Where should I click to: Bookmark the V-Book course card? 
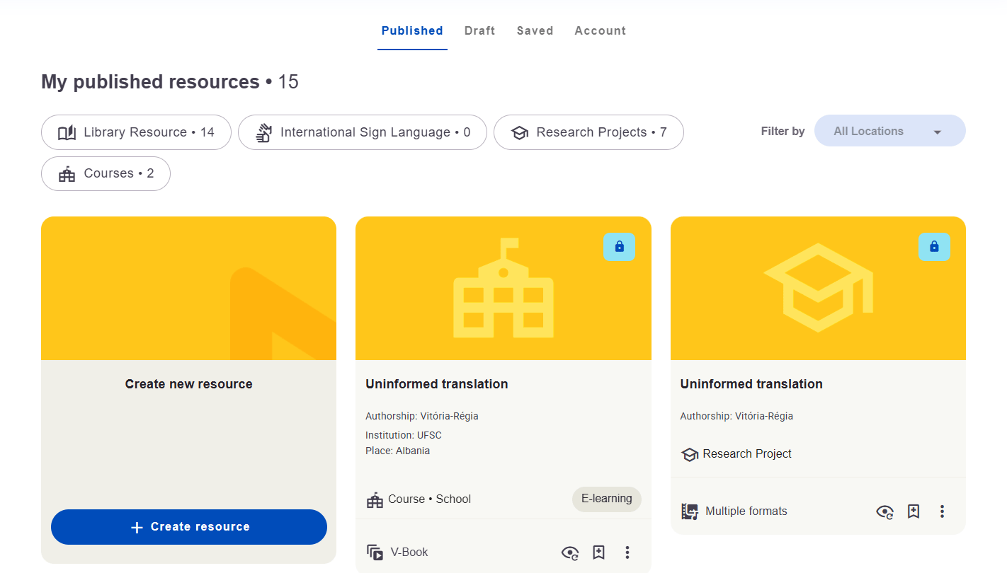click(x=599, y=552)
